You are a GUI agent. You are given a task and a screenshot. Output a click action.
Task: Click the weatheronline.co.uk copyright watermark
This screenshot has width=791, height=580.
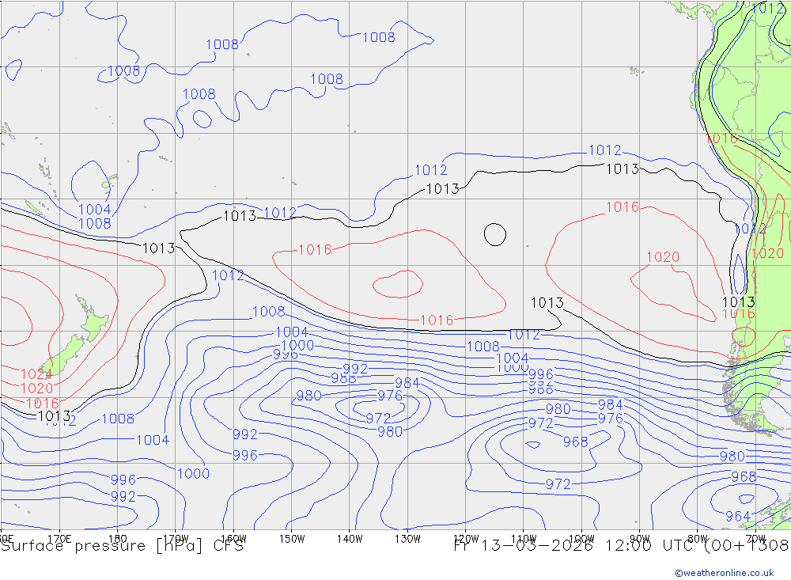[724, 573]
